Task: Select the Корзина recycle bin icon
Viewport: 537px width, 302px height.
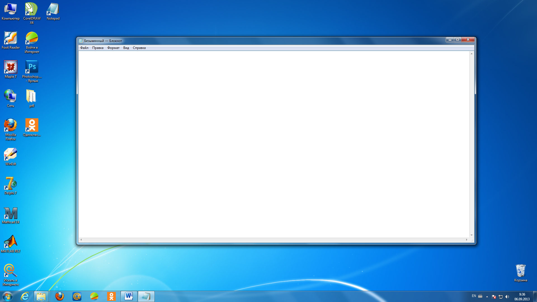Action: tap(520, 273)
